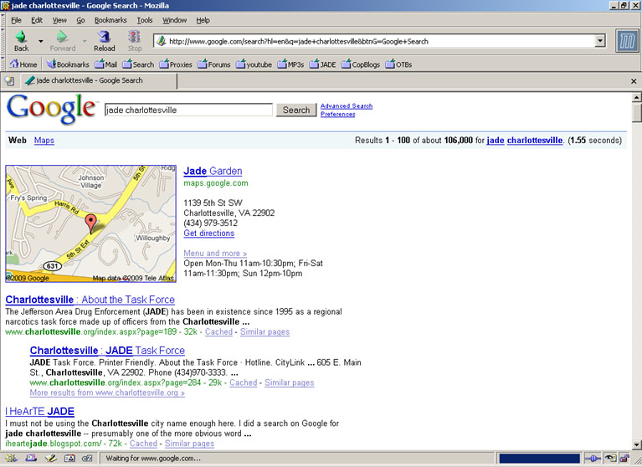
Task: Open the Back history dropdown arrow
Action: pyautogui.click(x=40, y=41)
